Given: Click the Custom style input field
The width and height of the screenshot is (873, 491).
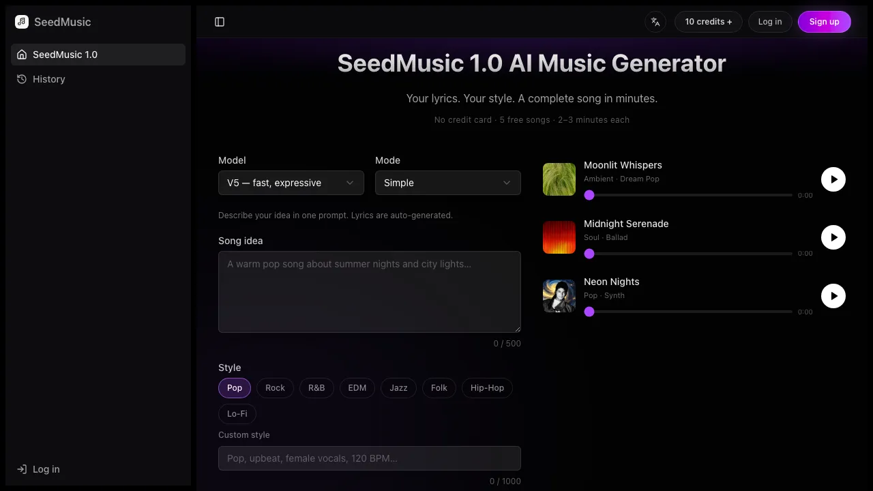Looking at the screenshot, I should tap(370, 458).
